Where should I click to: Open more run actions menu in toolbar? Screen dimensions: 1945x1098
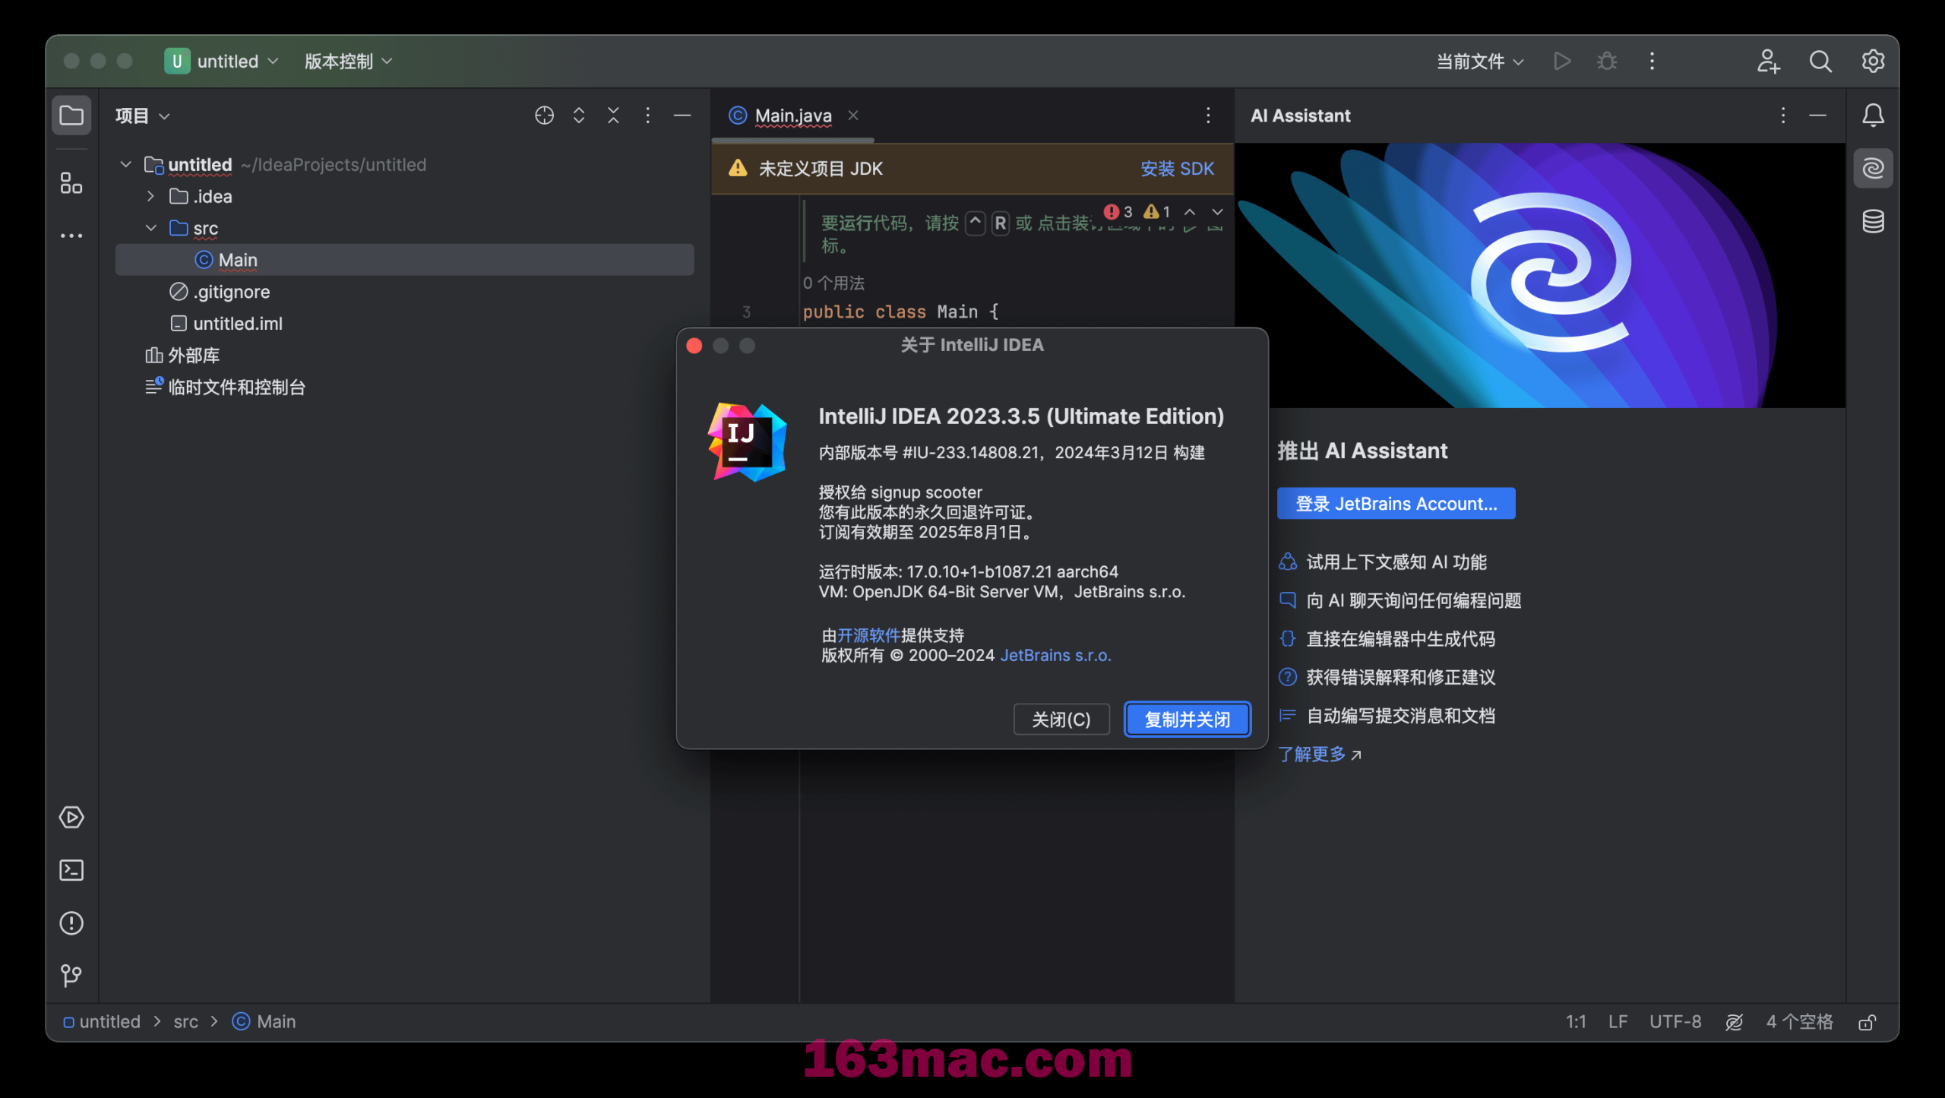click(1652, 62)
